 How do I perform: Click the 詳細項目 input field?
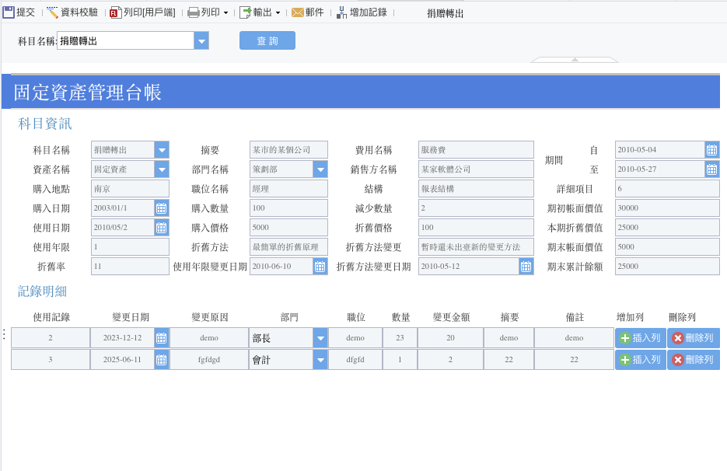(x=667, y=189)
